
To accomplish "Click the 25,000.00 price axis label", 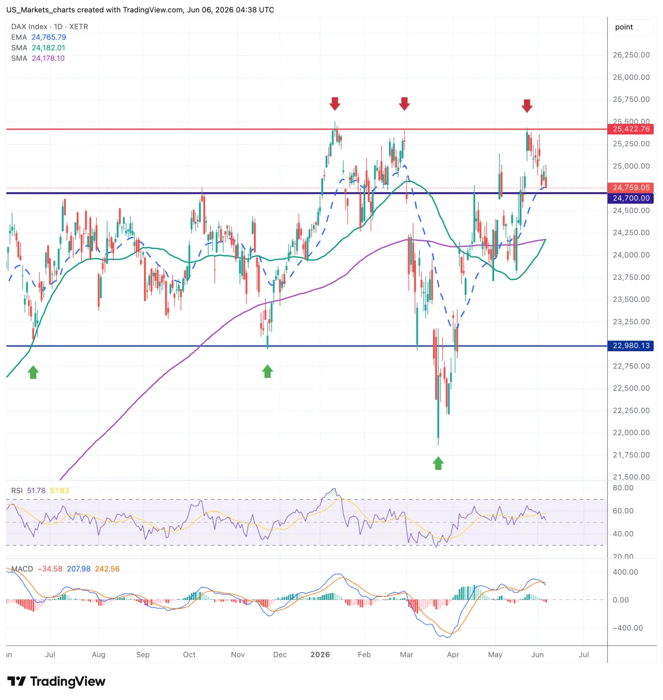I will pyautogui.click(x=631, y=166).
